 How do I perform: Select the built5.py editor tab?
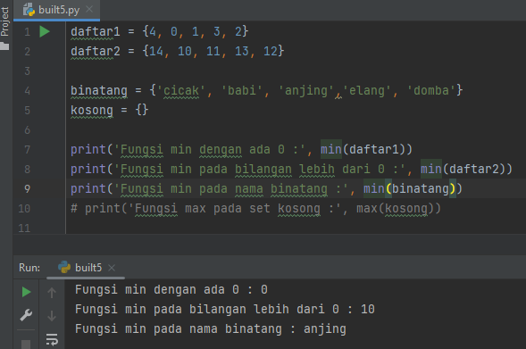(x=57, y=10)
